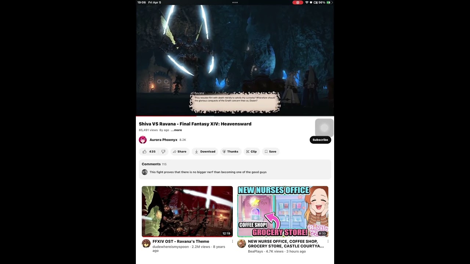Screen dimensions: 470x264
Task: Tap the 8:33 duration badge
Action: 322,234
